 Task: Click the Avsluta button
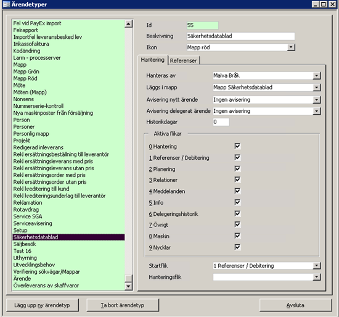[x=295, y=305]
